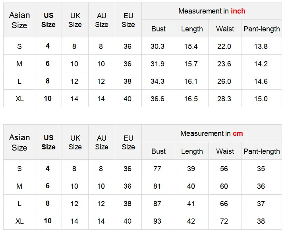Screen dimensions: 286x232
Task: Click the Waist header in cm table
Action: (x=225, y=151)
